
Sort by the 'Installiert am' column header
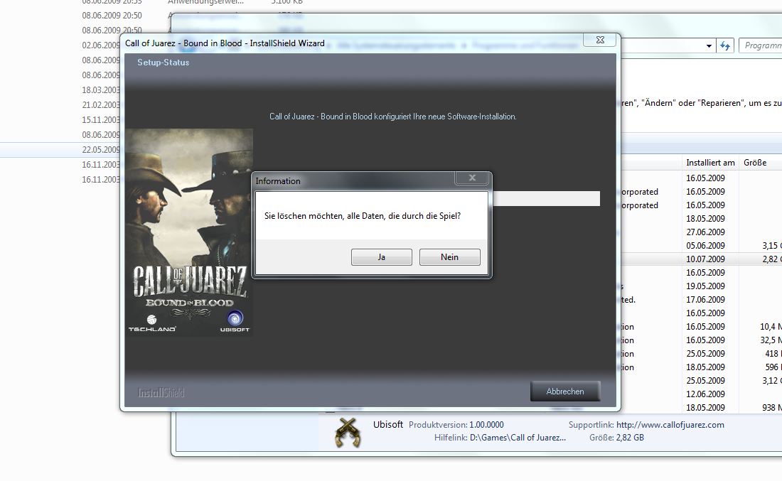pyautogui.click(x=710, y=163)
